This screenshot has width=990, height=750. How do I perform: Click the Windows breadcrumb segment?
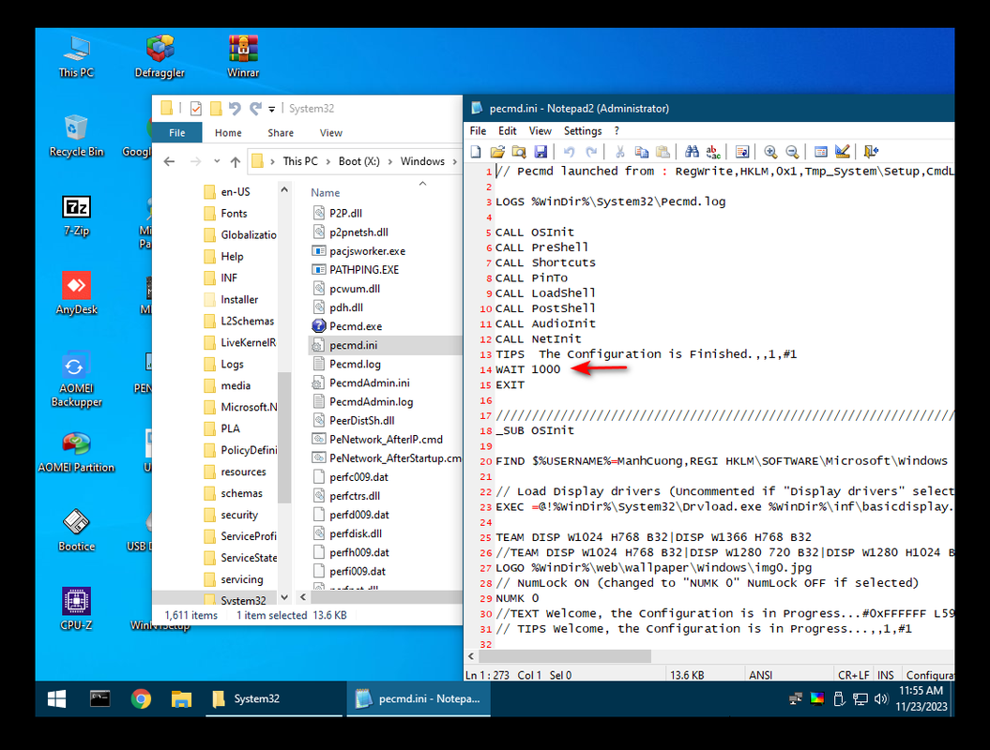point(422,161)
